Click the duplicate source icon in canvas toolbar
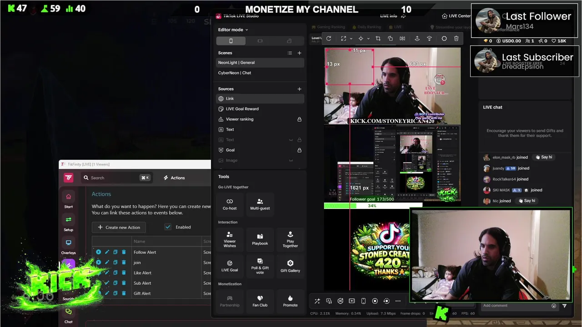This screenshot has height=327, width=582. (x=390, y=39)
